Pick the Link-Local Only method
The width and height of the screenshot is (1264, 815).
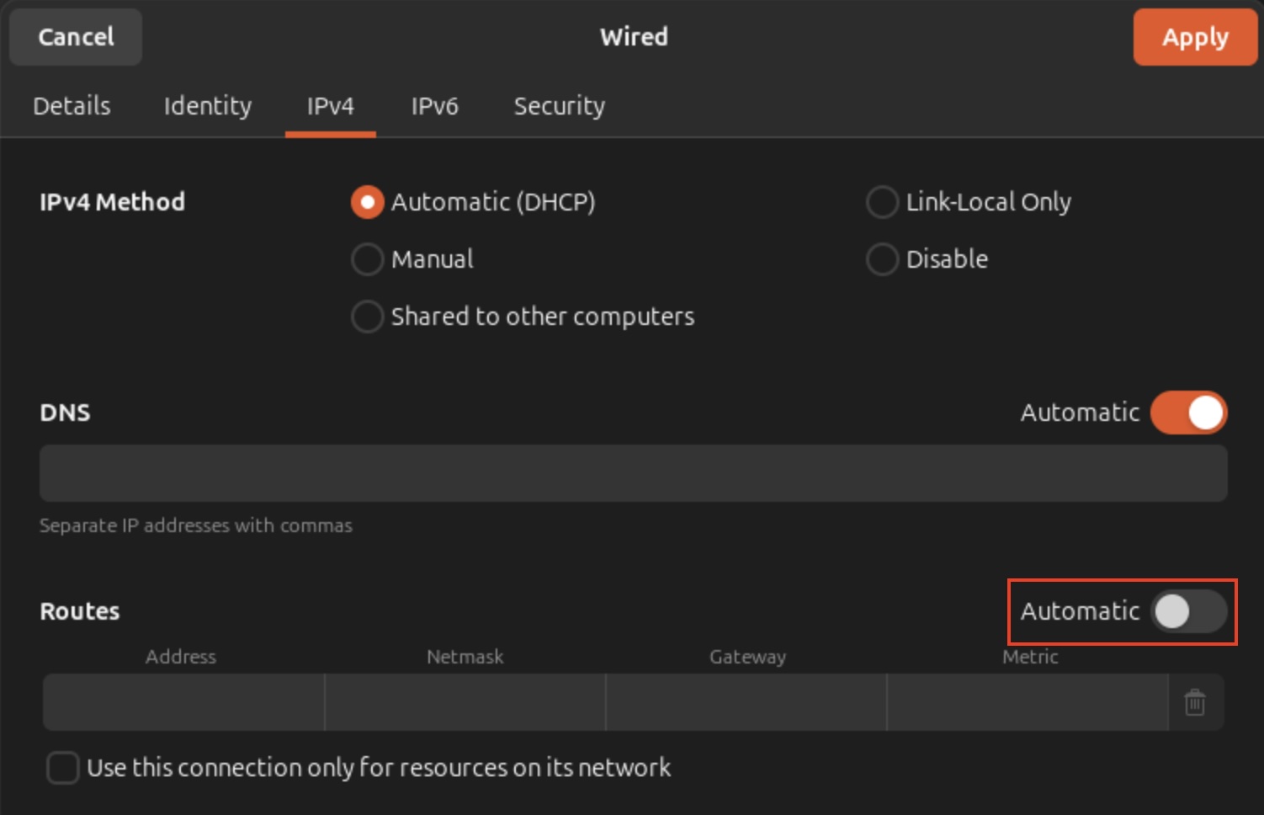pos(882,202)
